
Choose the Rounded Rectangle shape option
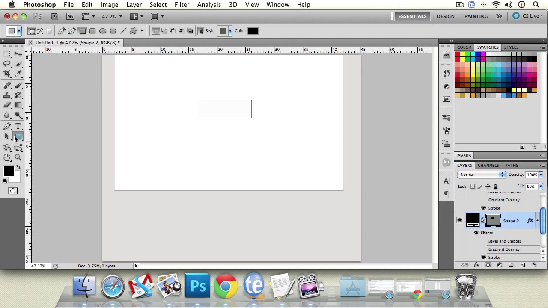[x=92, y=31]
